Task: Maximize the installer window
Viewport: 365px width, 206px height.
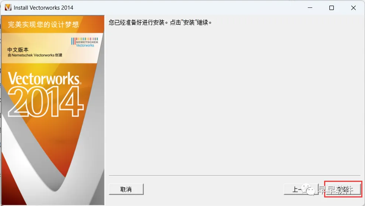Action: [332, 8]
